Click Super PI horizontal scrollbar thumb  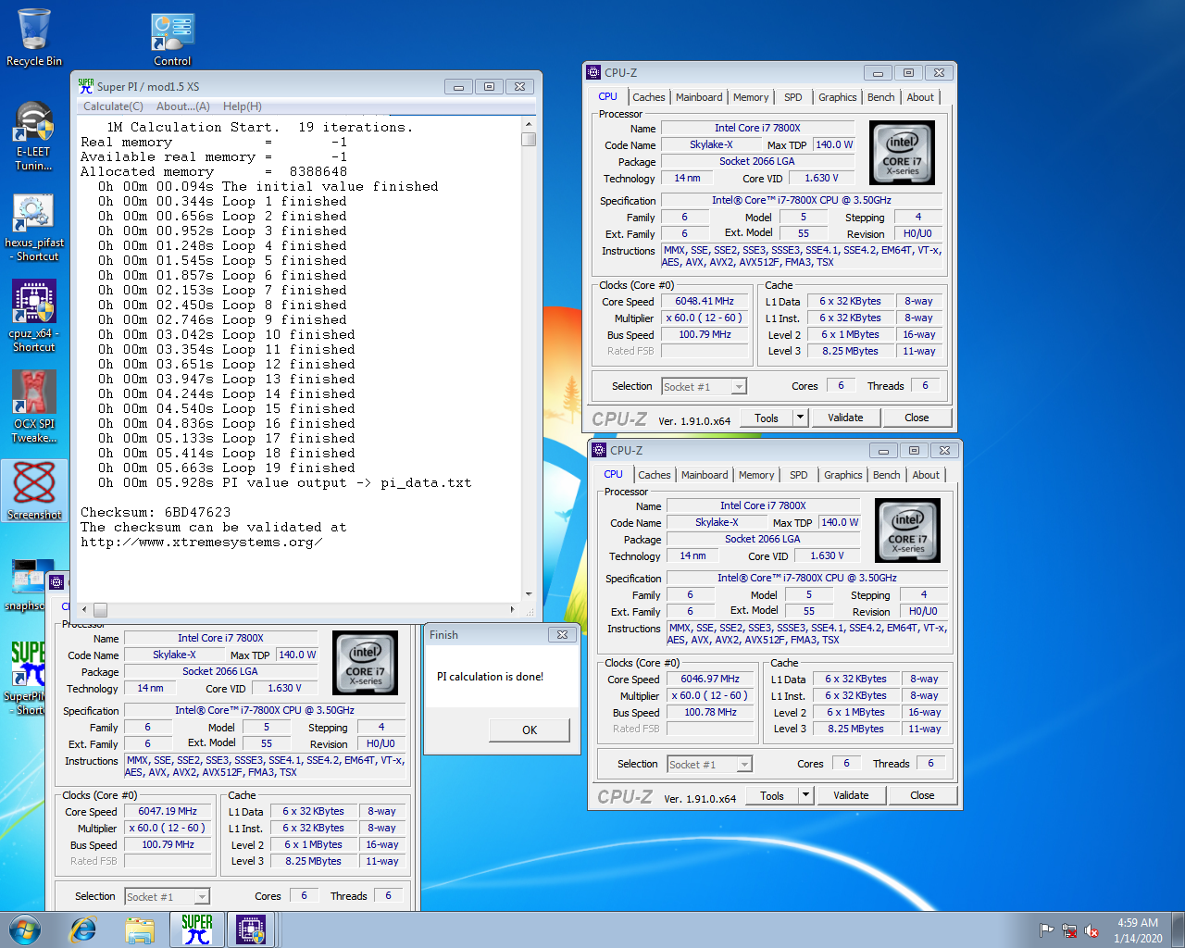[x=101, y=609]
